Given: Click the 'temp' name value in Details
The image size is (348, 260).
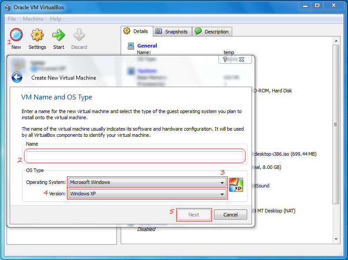Looking at the screenshot, I should tap(229, 52).
